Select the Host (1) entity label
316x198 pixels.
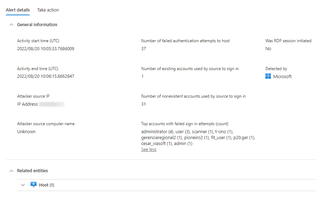pyautogui.click(x=46, y=185)
